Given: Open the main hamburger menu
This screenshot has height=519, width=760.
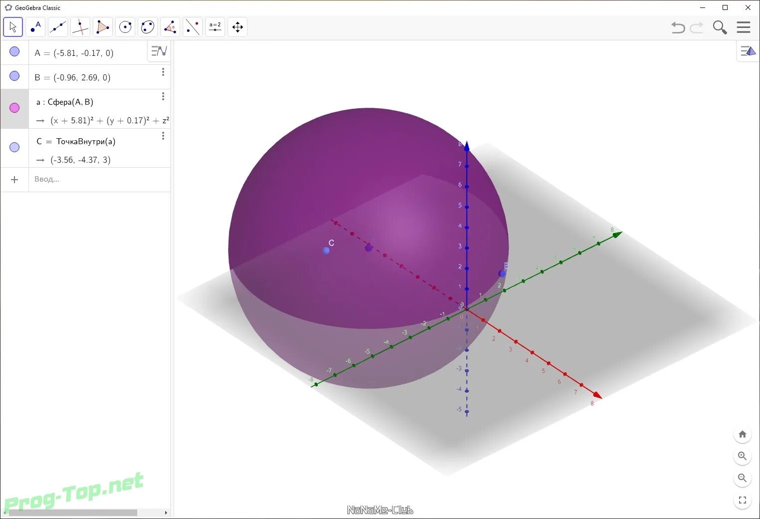Looking at the screenshot, I should point(744,27).
